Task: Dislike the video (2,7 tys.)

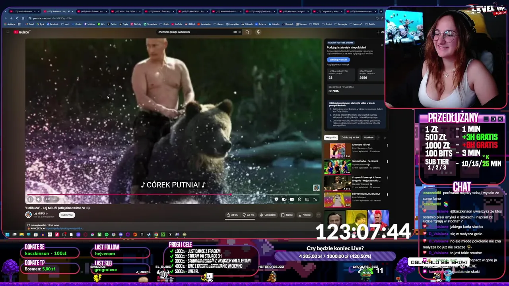Action: pyautogui.click(x=249, y=215)
